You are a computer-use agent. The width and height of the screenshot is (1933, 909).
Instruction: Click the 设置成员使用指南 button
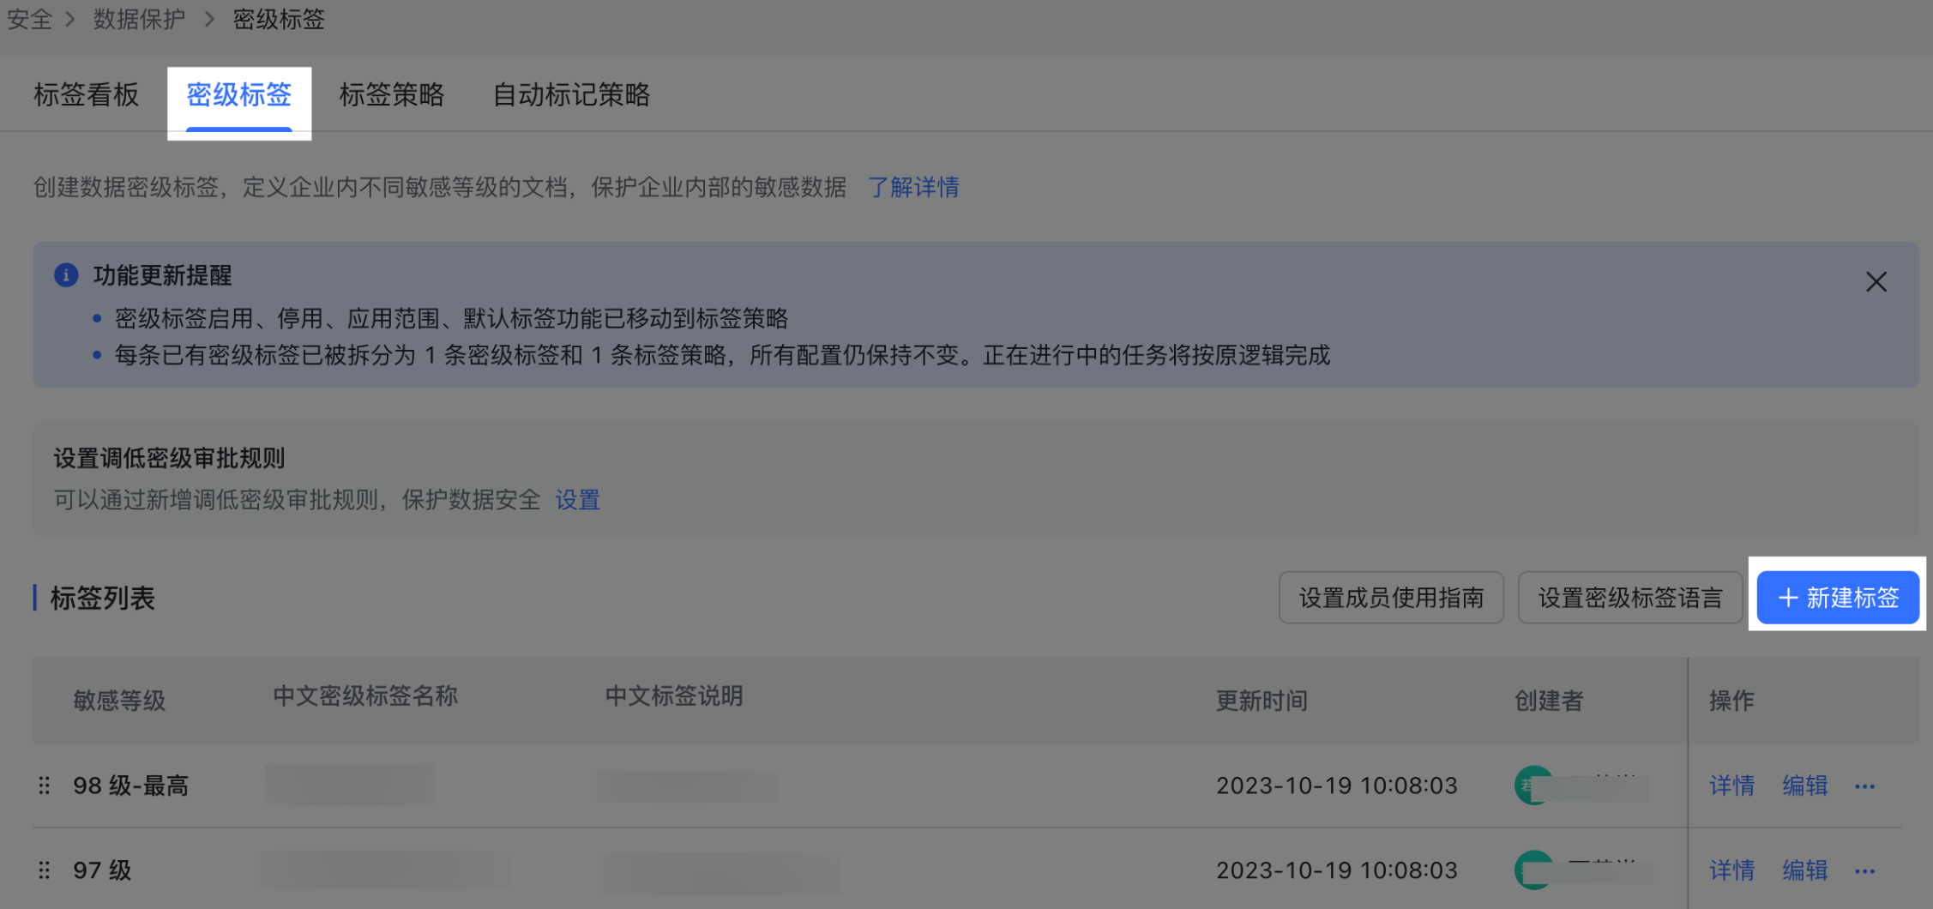pos(1390,598)
